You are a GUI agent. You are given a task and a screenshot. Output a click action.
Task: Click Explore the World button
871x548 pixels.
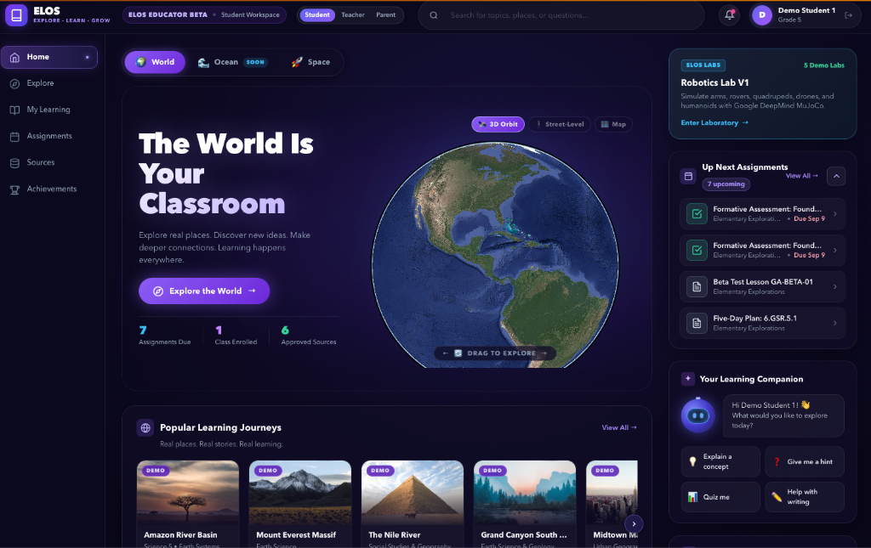pyautogui.click(x=204, y=291)
